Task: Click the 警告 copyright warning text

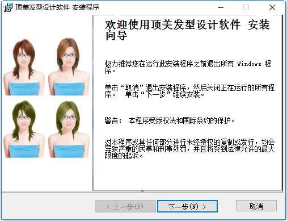Action: pyautogui.click(x=170, y=120)
